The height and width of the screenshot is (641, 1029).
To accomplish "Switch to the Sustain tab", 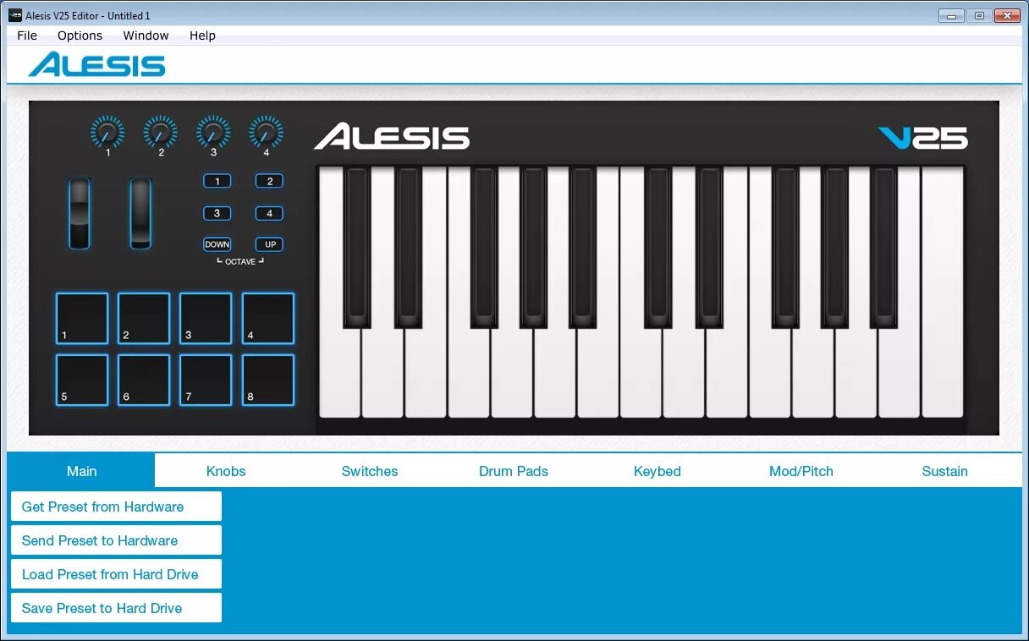I will [x=945, y=471].
